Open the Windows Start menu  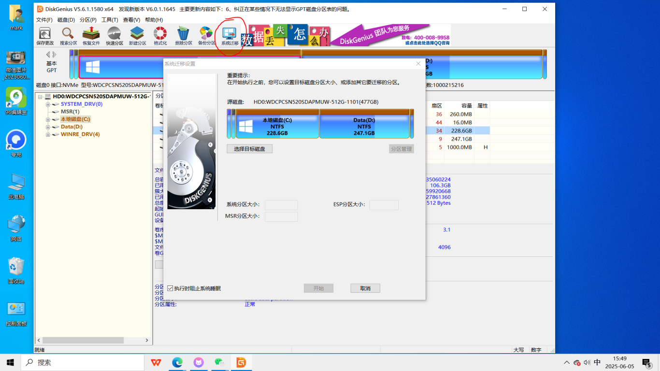point(10,362)
